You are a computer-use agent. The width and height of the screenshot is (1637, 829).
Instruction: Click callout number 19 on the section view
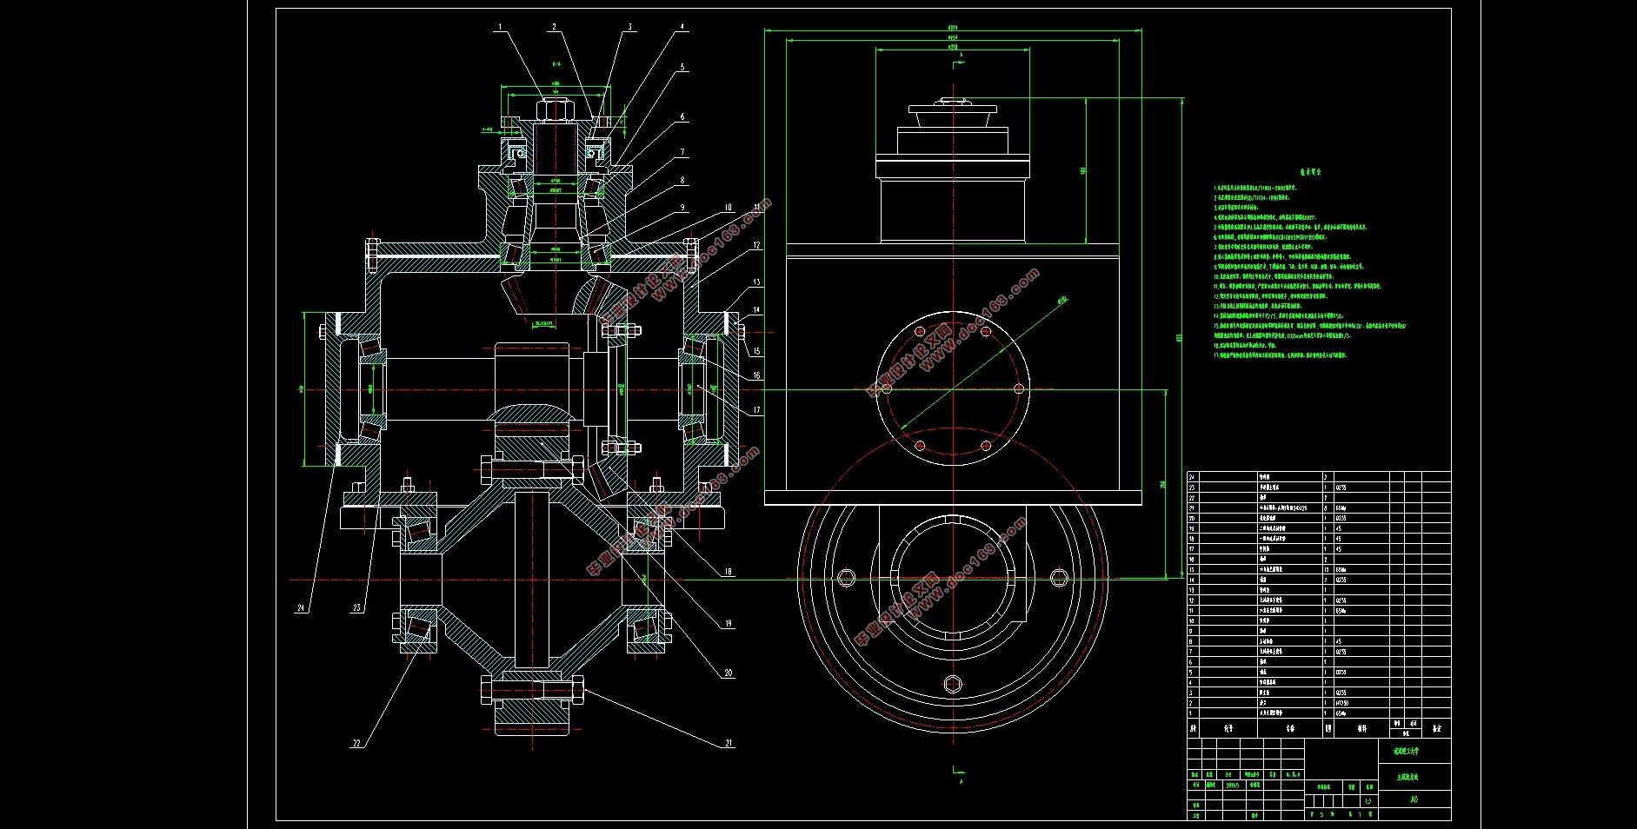click(x=729, y=624)
